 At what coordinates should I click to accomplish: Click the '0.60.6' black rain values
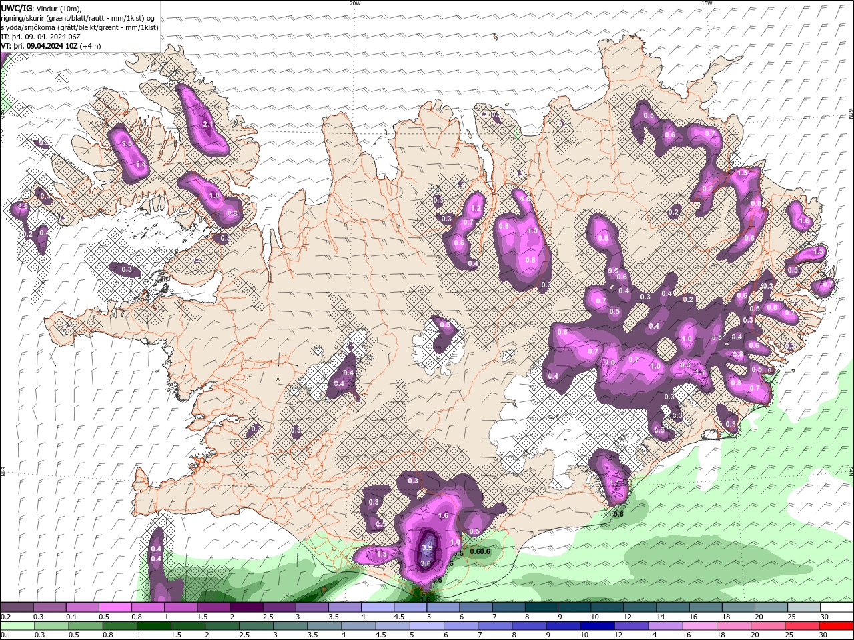480,551
